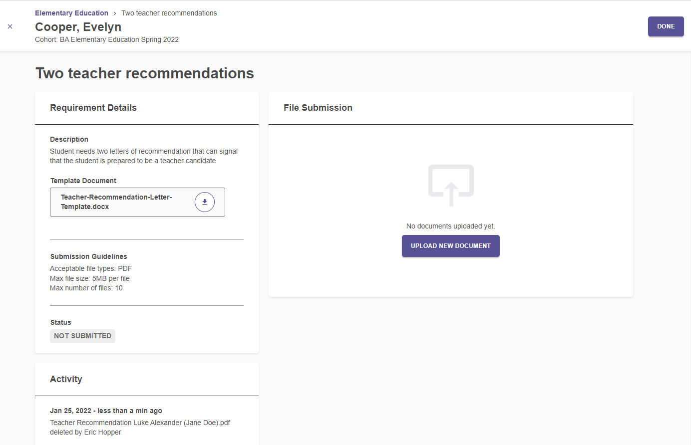691x445 pixels.
Task: Click the Teacher-Recommendation-Letter-Template.docx file box
Action: pos(137,202)
